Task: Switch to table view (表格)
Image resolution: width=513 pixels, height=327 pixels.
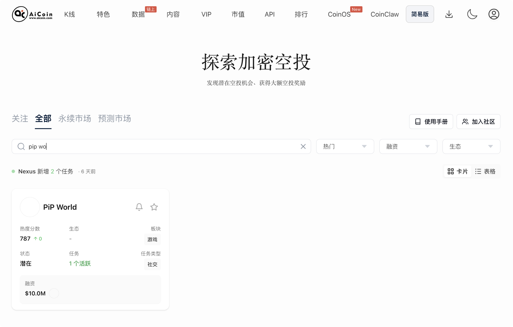Action: click(x=485, y=171)
